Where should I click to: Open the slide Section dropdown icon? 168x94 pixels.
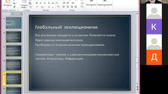[x=30, y=7]
